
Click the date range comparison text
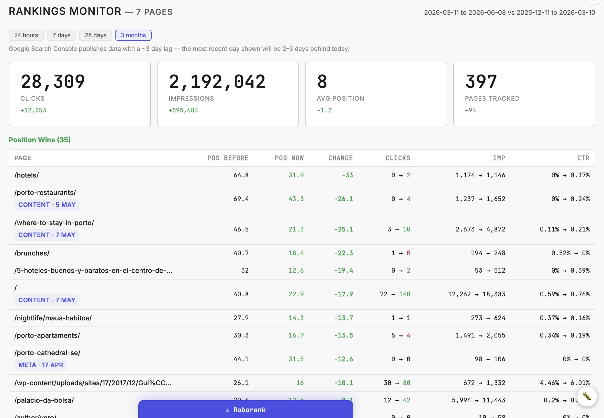pos(509,12)
